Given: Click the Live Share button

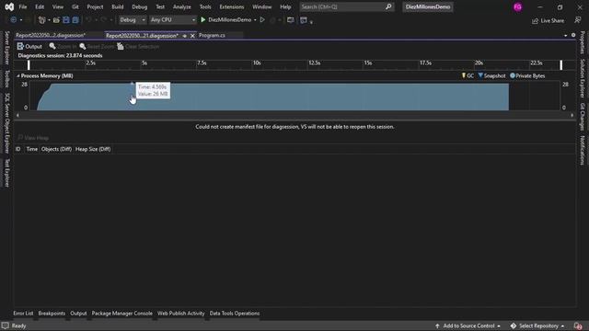Looking at the screenshot, I should click(549, 20).
